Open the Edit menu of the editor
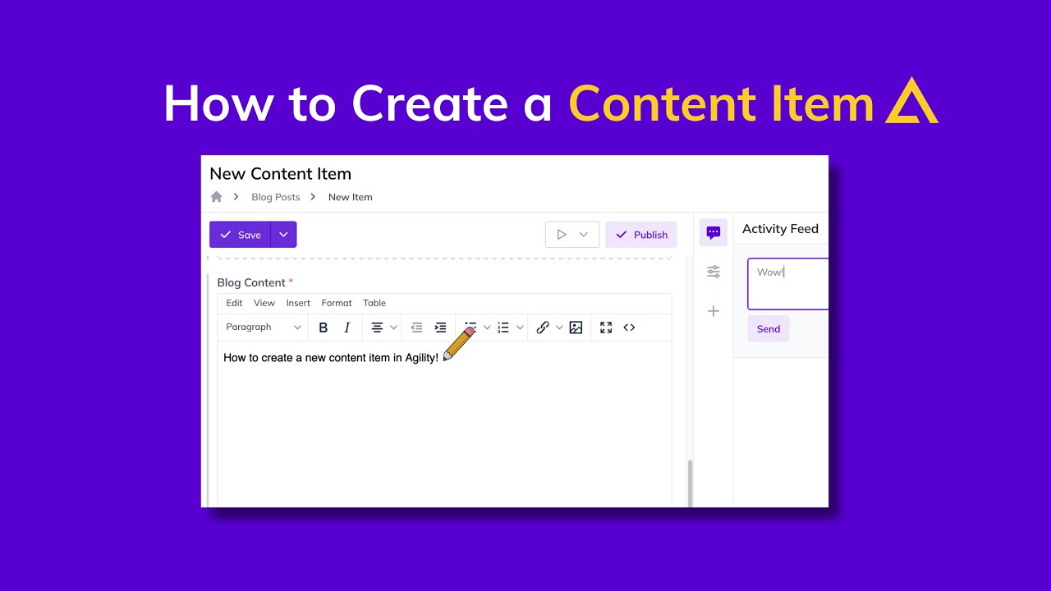 (x=234, y=303)
